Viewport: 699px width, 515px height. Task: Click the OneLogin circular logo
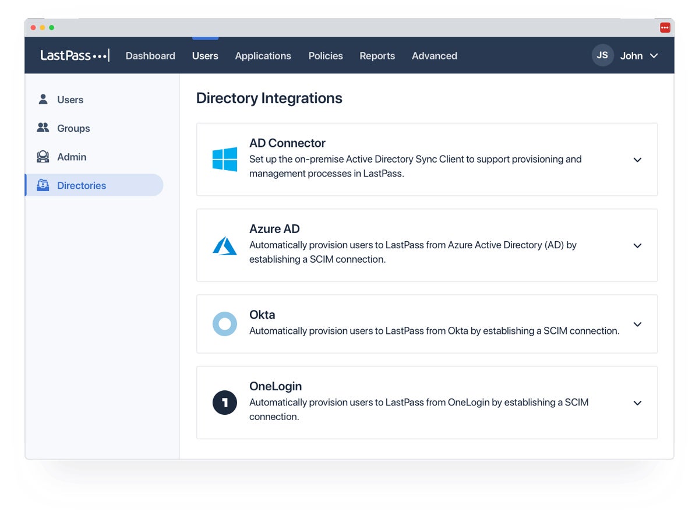click(225, 403)
